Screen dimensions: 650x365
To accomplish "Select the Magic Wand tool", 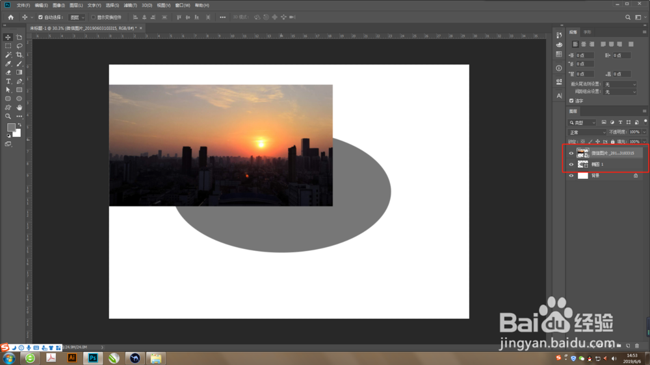I will click(8, 54).
